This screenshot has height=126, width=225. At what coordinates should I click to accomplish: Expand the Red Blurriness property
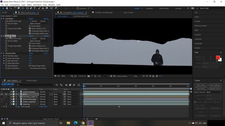pos(4,56)
